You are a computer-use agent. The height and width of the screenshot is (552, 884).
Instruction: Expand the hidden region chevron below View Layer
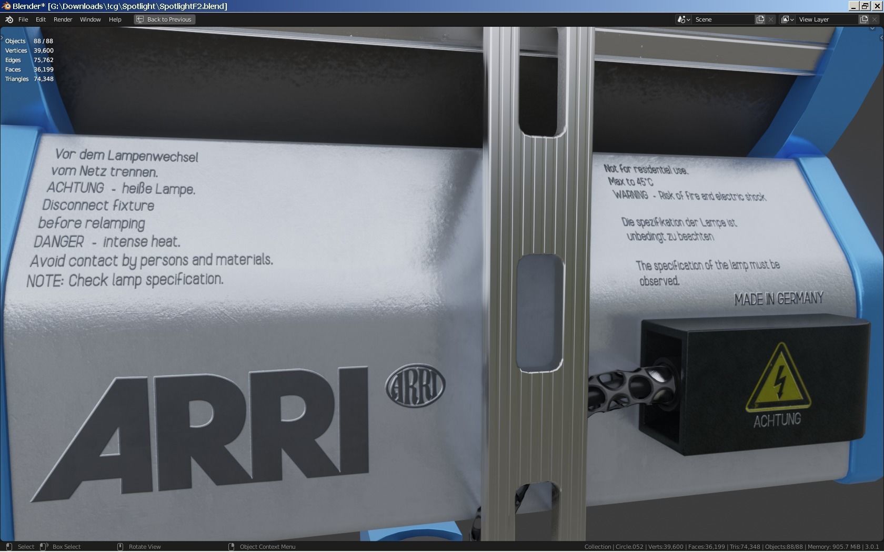click(872, 28)
